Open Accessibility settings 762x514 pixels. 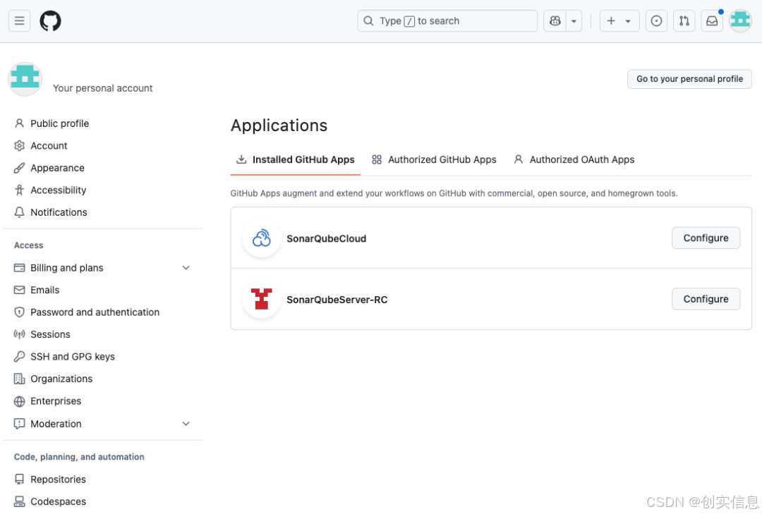coord(59,190)
